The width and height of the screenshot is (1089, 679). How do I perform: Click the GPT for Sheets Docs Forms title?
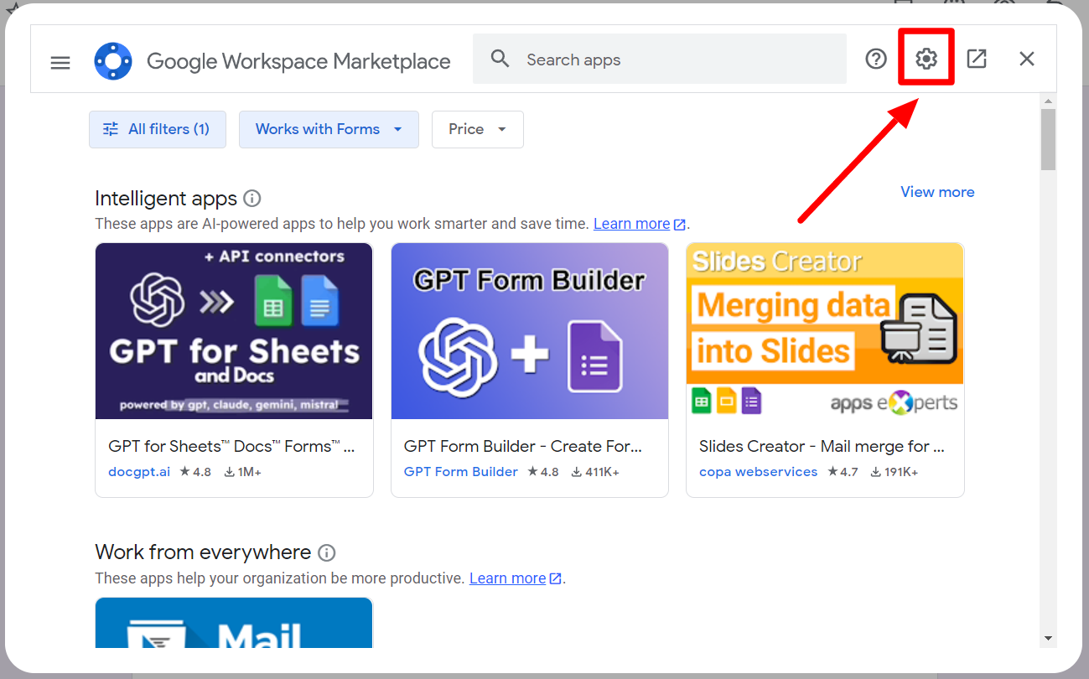[x=232, y=446]
